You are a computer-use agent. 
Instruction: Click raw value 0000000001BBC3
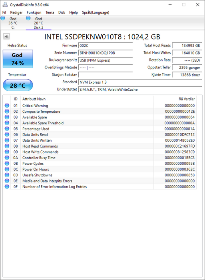click(x=180, y=158)
